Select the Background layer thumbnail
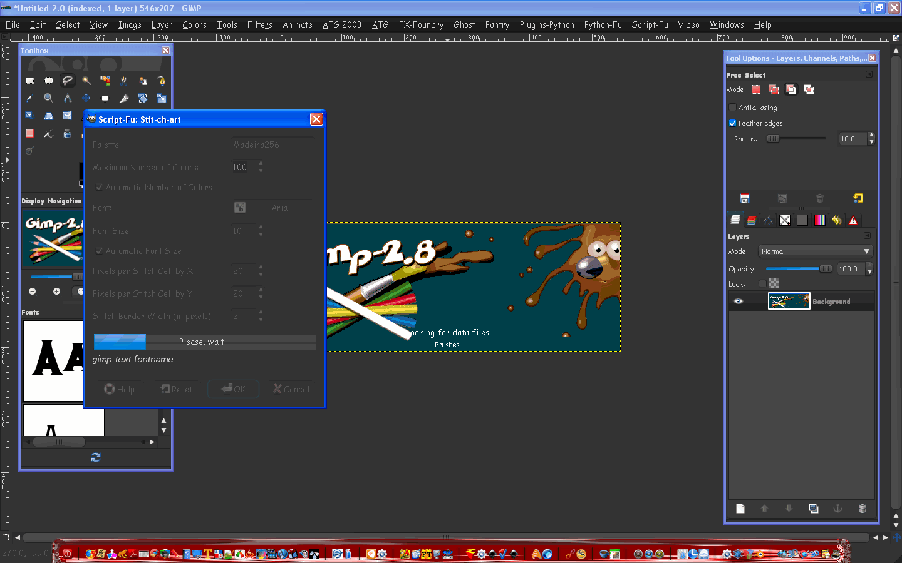Viewport: 902px width, 563px height. click(789, 301)
